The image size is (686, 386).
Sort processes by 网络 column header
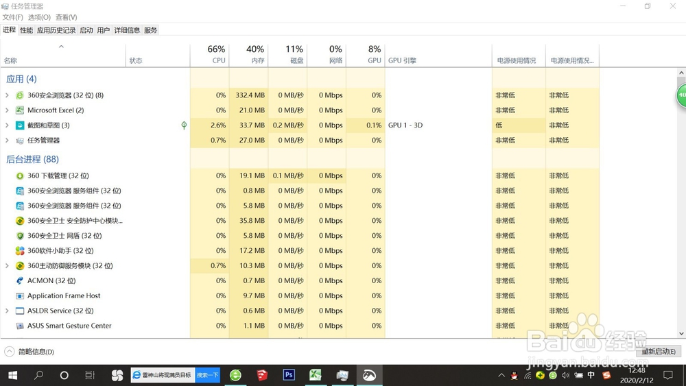tap(327, 55)
